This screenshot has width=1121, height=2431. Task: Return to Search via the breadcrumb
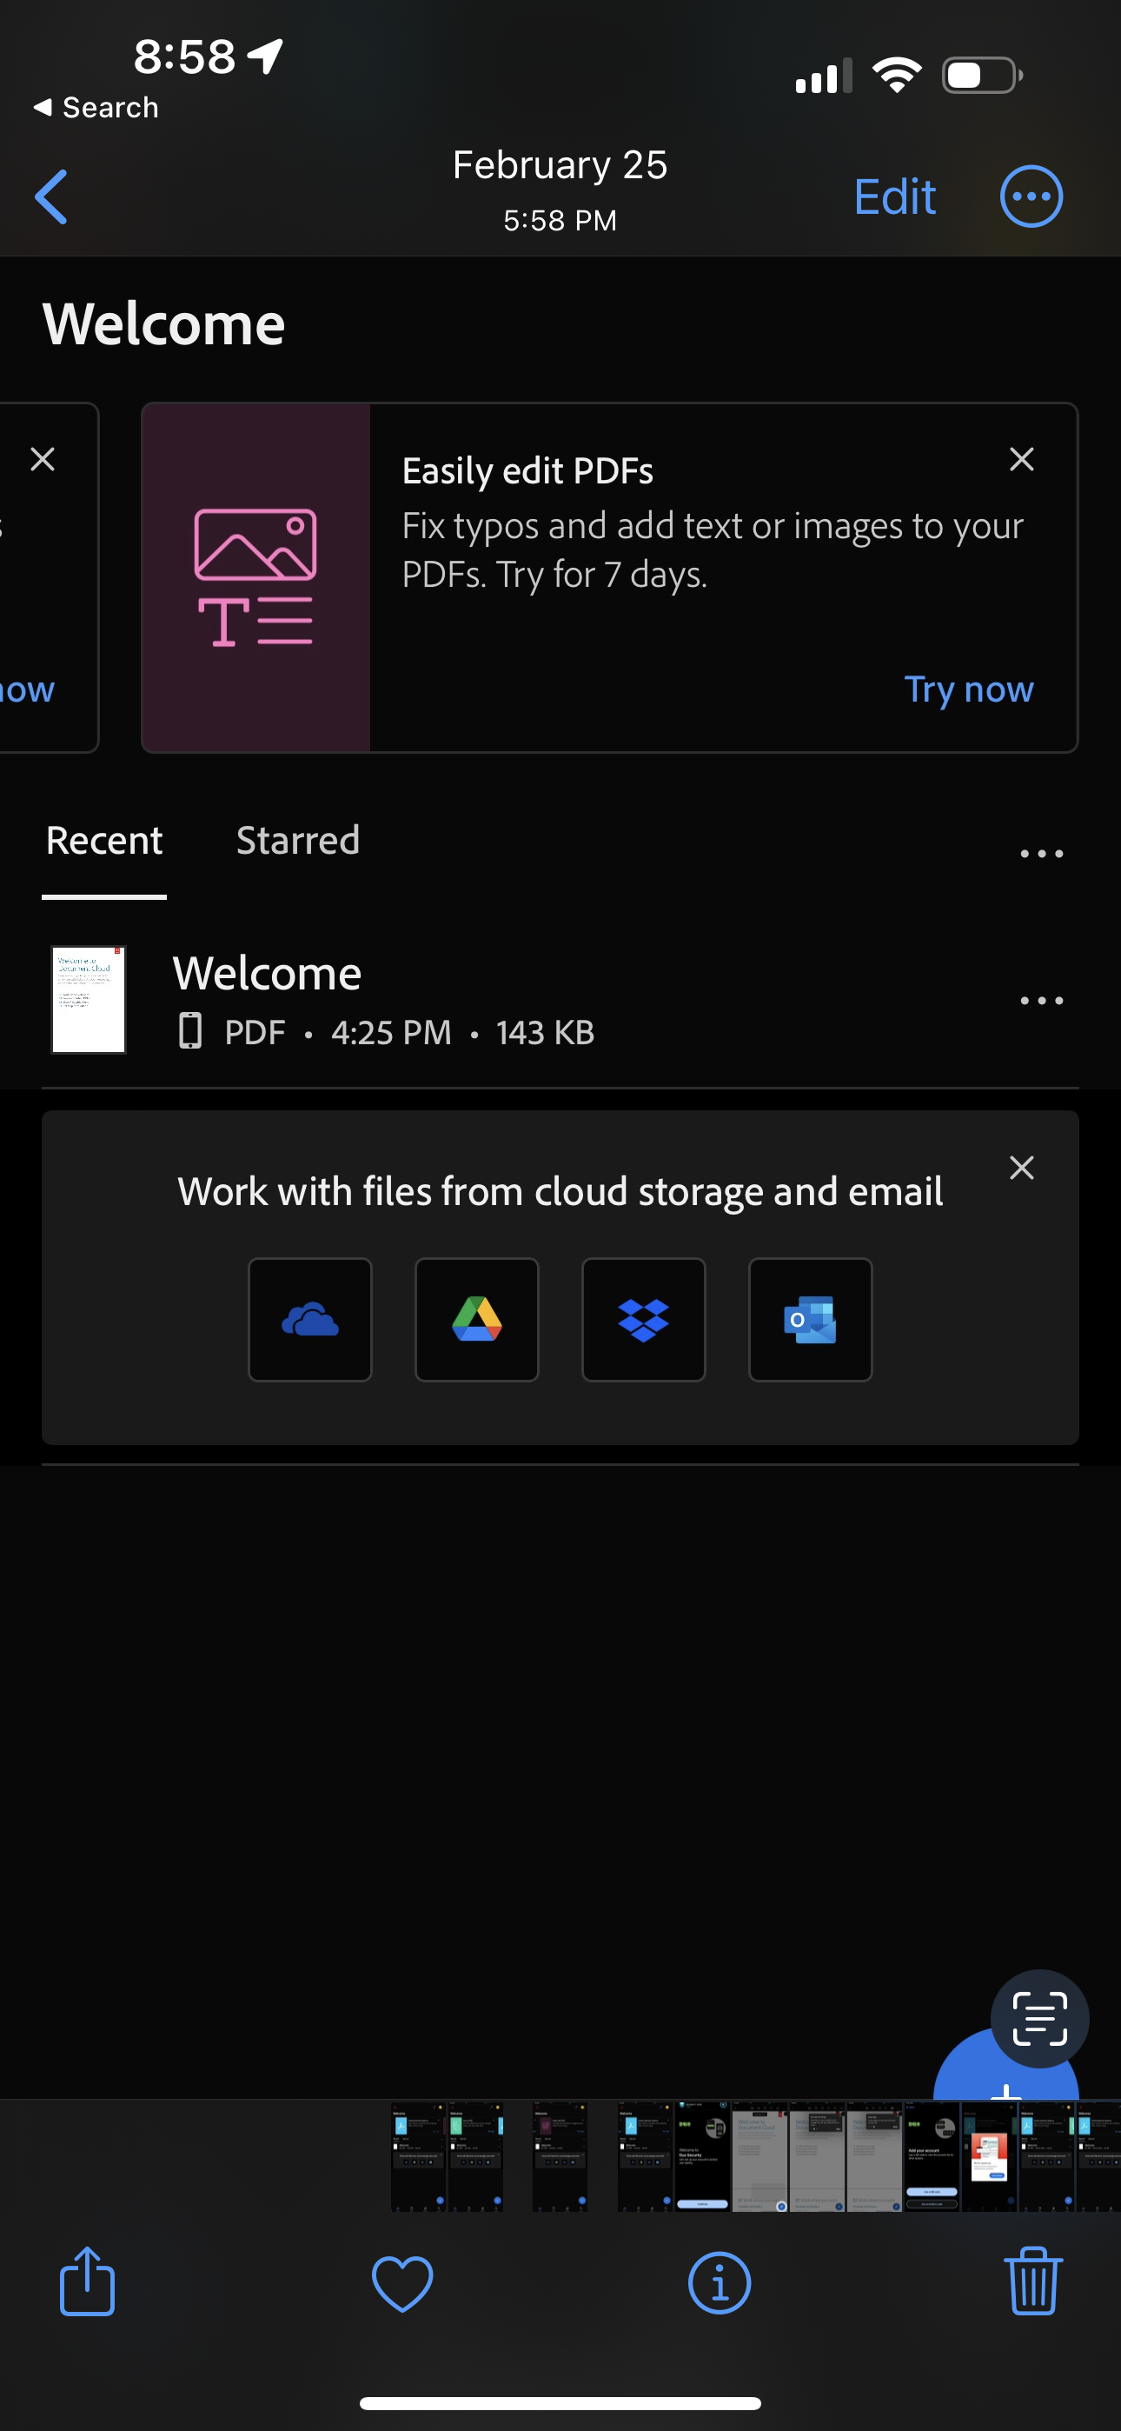pos(96,108)
